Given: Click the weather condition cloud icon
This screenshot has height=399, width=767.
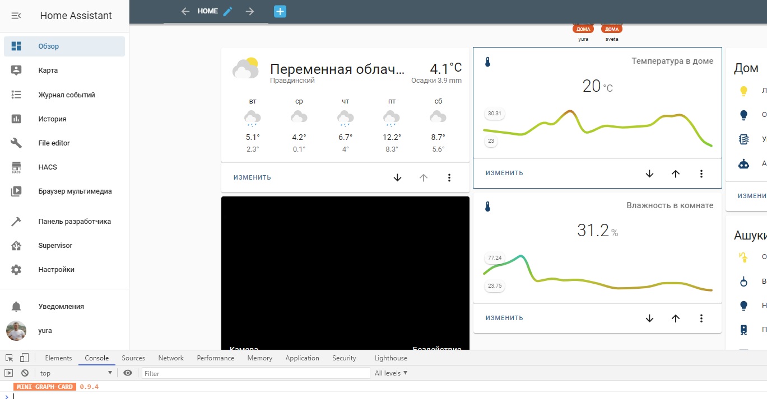Looking at the screenshot, I should 245,68.
